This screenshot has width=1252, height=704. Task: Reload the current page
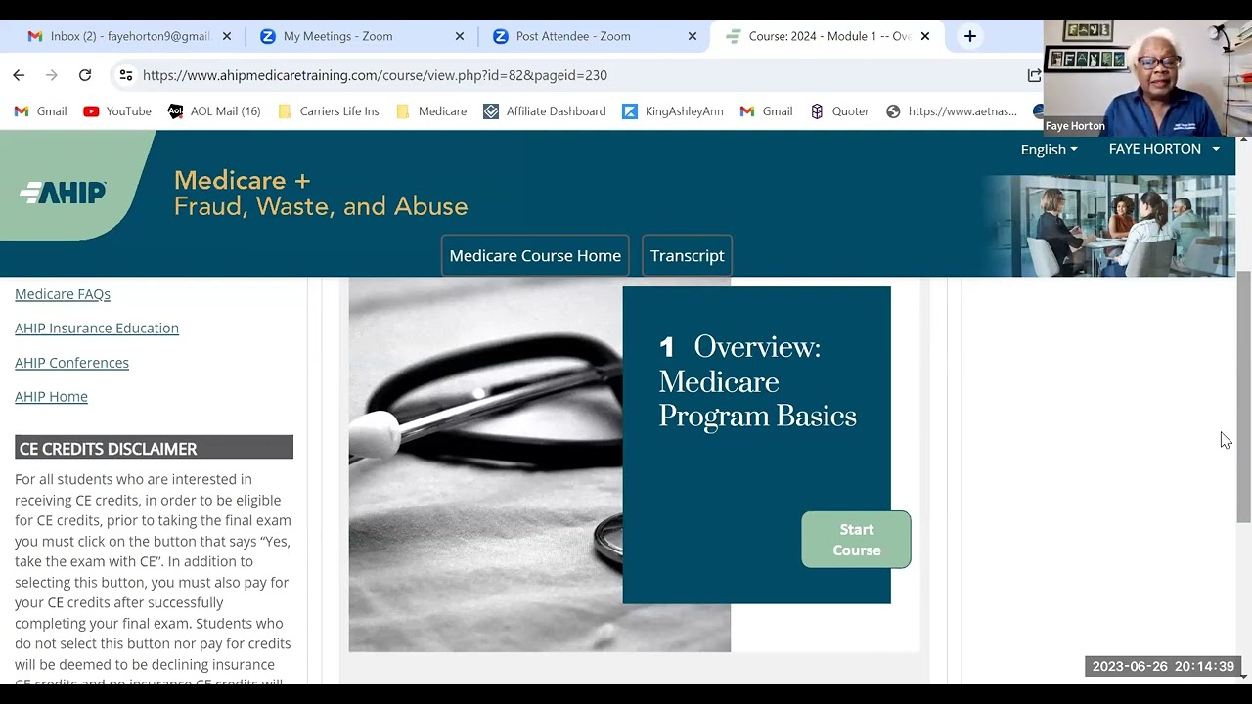(x=85, y=75)
